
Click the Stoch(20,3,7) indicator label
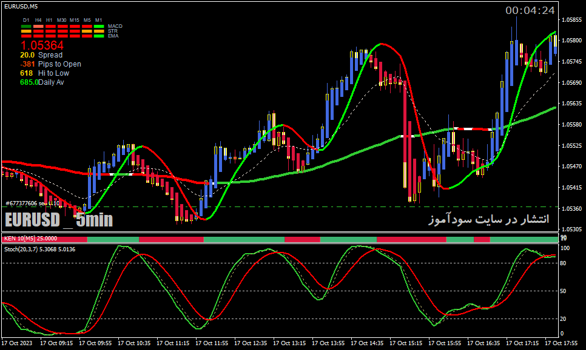39,249
